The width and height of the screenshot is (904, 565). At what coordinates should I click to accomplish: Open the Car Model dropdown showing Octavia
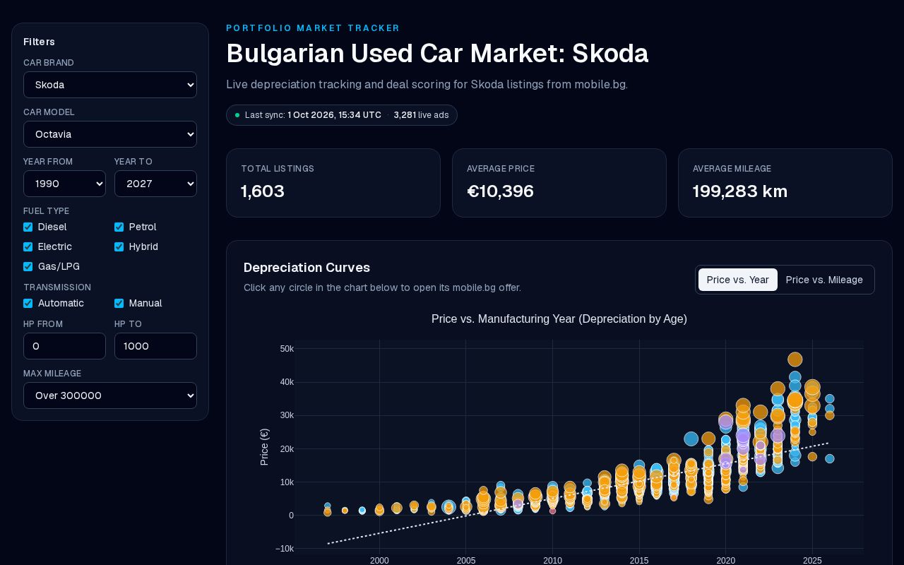click(x=110, y=134)
